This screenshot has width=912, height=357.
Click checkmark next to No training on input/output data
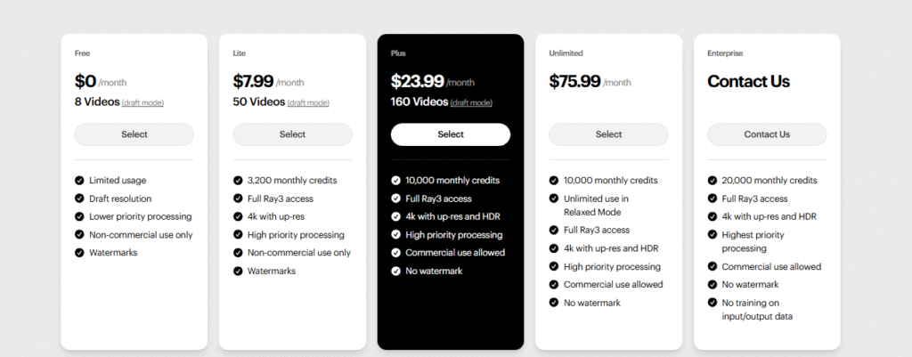[712, 303]
